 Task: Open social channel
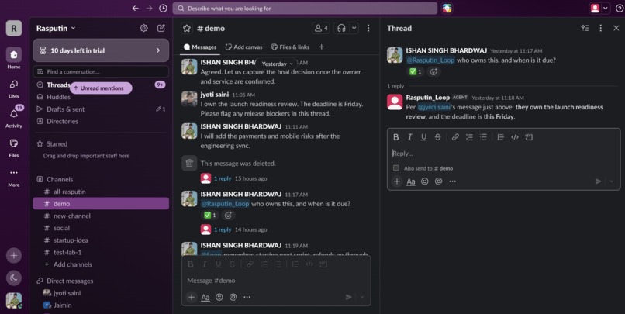(101, 228)
